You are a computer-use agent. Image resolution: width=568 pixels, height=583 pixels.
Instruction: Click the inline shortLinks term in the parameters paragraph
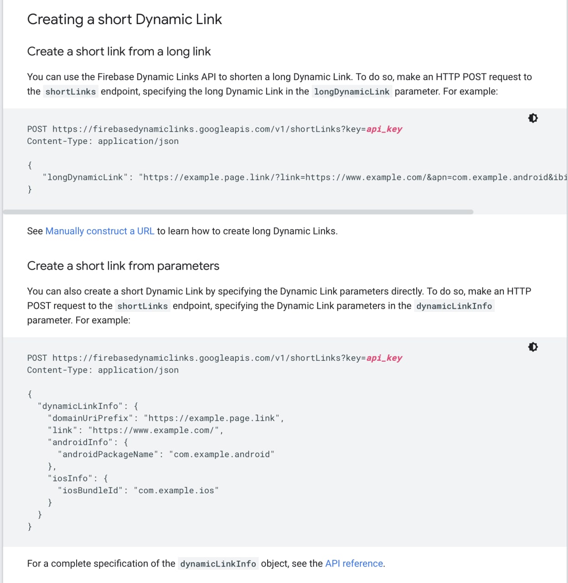pyautogui.click(x=142, y=306)
